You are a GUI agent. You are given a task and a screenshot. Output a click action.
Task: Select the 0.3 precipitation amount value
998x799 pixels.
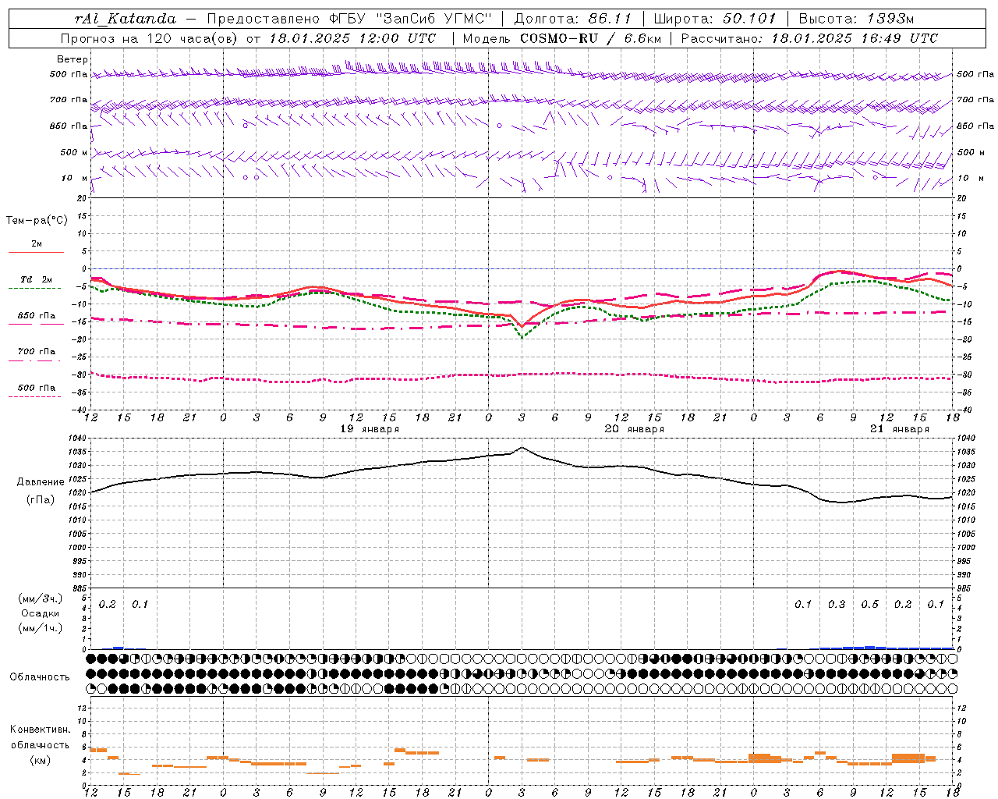[x=837, y=605]
